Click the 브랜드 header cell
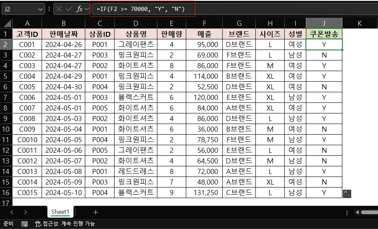 (239, 34)
